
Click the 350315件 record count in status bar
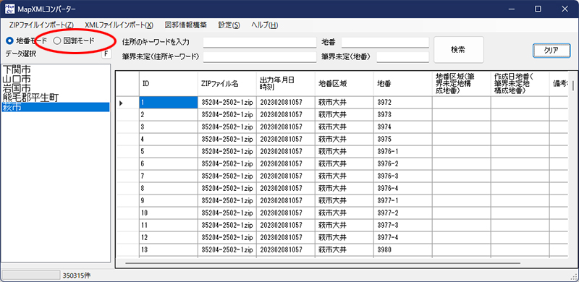[77, 275]
